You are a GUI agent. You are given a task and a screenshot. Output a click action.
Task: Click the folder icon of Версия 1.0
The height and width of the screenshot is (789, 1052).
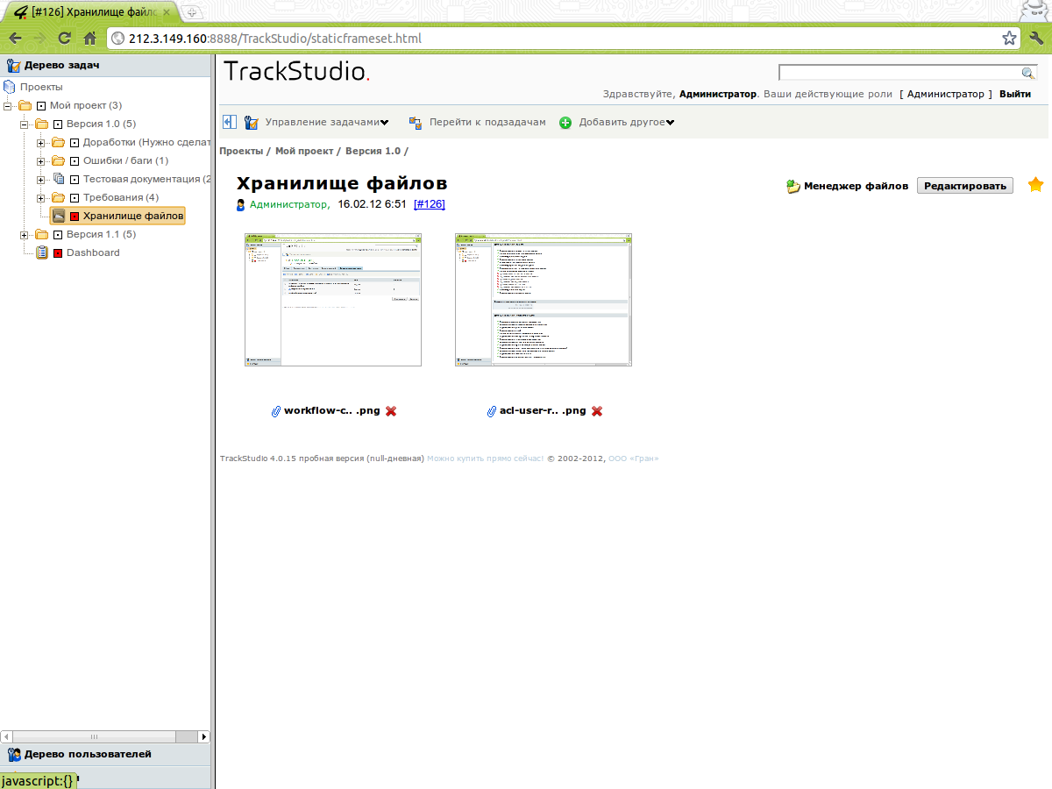[42, 124]
